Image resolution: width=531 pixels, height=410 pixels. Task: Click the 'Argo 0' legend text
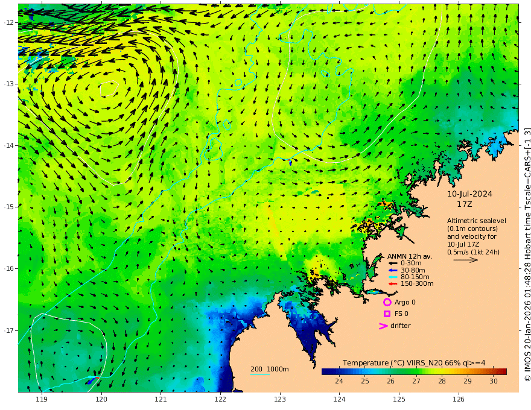pos(405,302)
